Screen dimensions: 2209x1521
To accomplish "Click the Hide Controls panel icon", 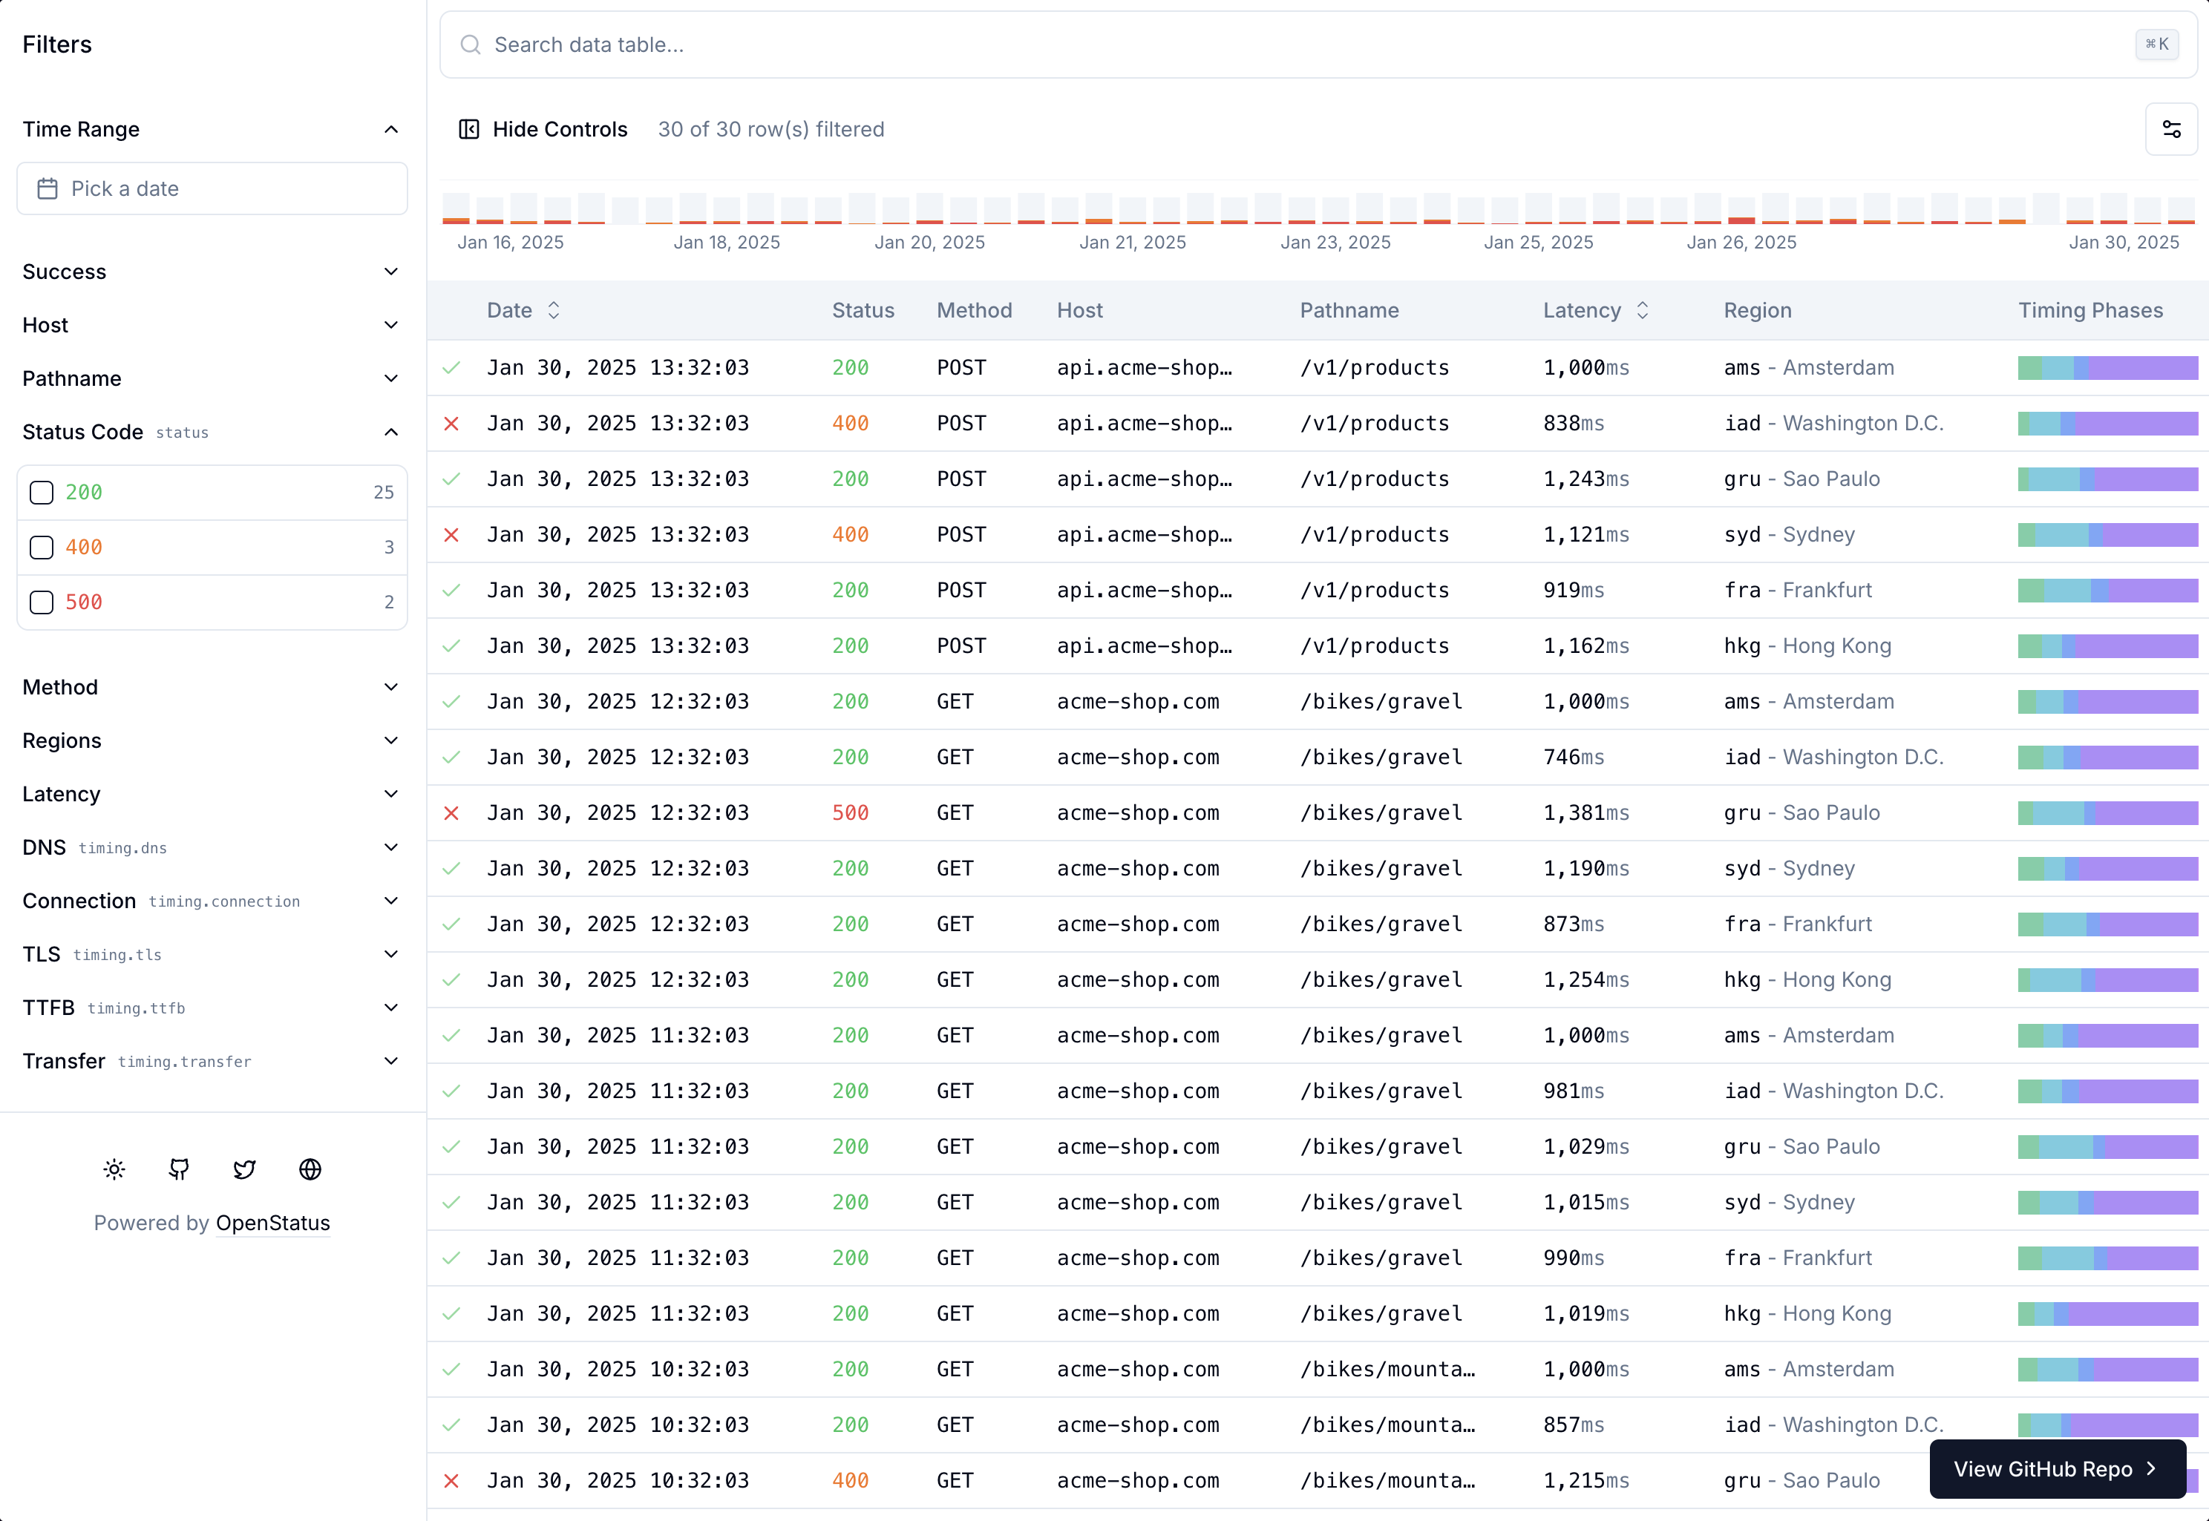I will (469, 130).
